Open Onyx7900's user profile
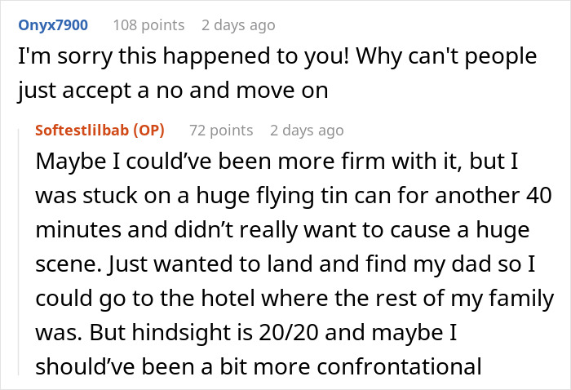This screenshot has height=390, width=571. click(x=53, y=25)
